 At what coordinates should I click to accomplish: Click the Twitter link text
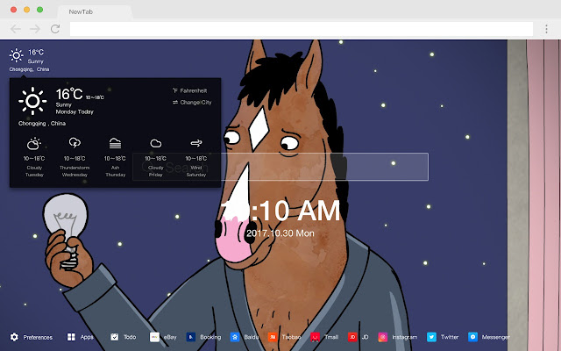coord(450,337)
